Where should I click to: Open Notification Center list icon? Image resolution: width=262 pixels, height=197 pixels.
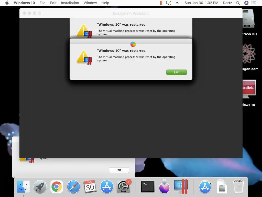pos(254,3)
